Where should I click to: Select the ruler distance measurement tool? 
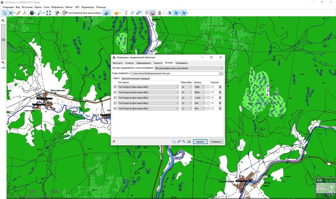(x=18, y=13)
